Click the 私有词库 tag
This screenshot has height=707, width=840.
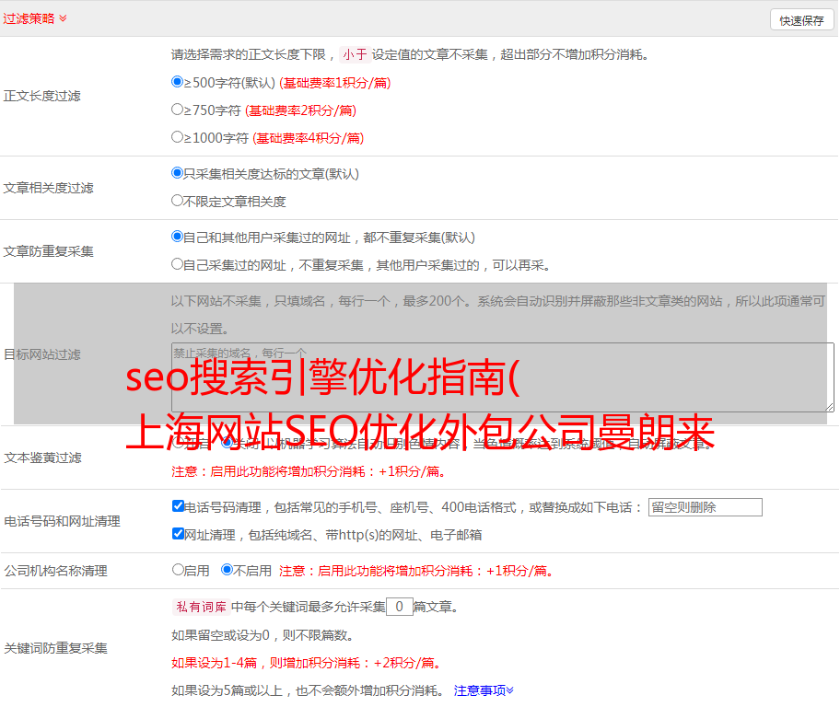199,607
